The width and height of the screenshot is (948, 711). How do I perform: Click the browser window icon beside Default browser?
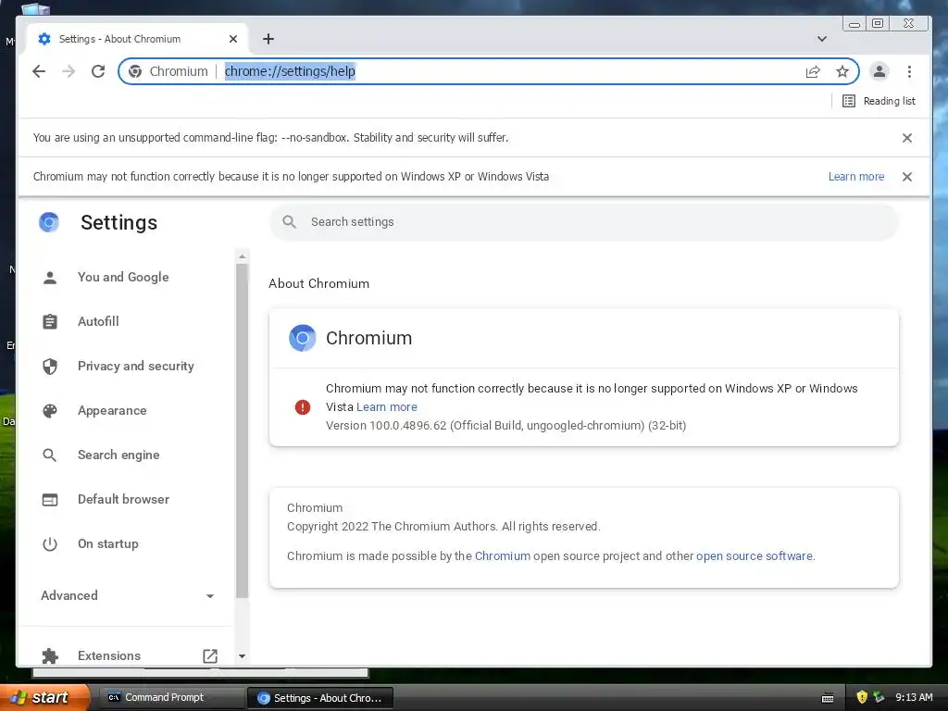[x=50, y=499]
